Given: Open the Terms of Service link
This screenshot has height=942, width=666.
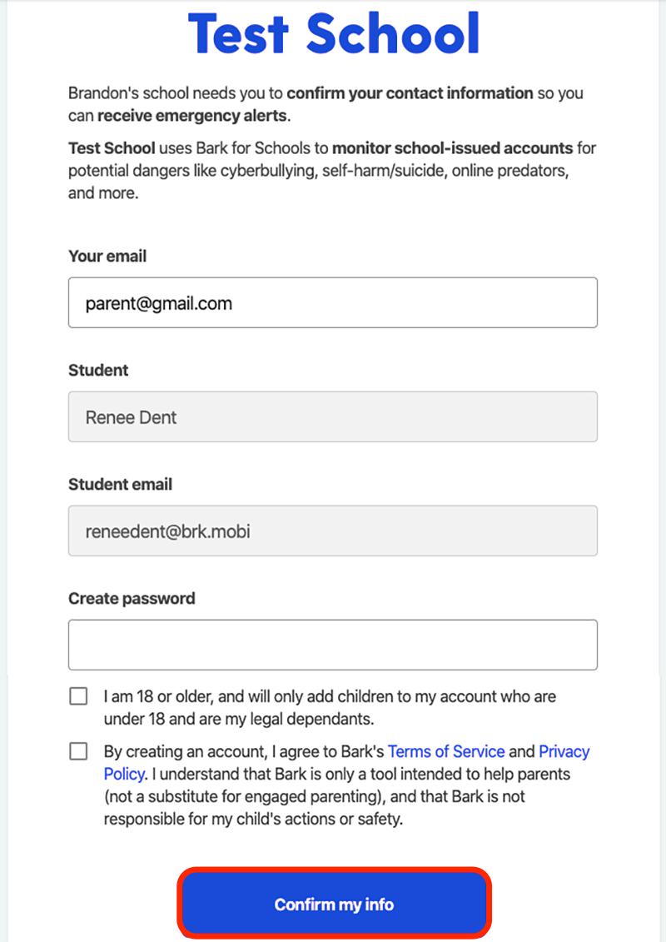Looking at the screenshot, I should 446,751.
